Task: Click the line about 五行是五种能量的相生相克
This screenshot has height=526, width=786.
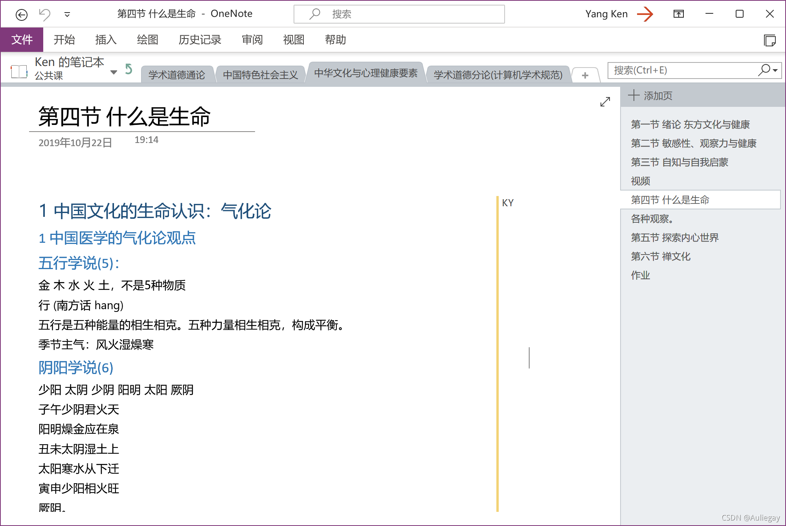Action: pos(192,325)
